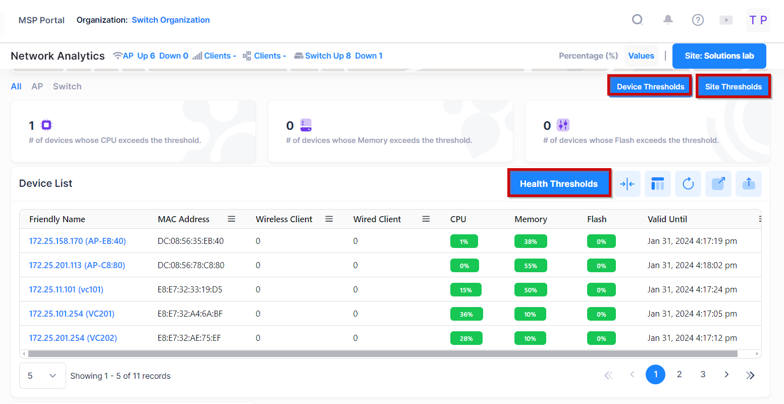Image resolution: width=784 pixels, height=404 pixels.
Task: Click the horizontal table scrollbar
Action: click(x=383, y=354)
